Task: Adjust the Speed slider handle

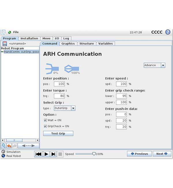Action: [94, 154]
